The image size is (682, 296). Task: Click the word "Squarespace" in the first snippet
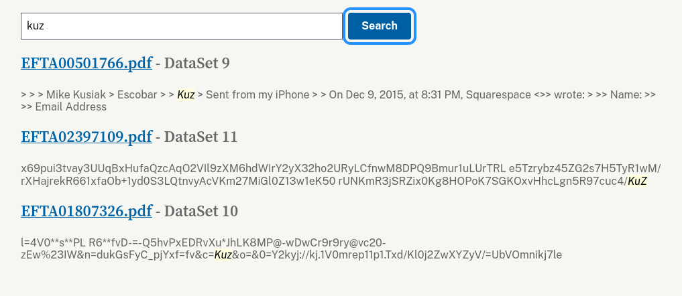click(x=498, y=95)
